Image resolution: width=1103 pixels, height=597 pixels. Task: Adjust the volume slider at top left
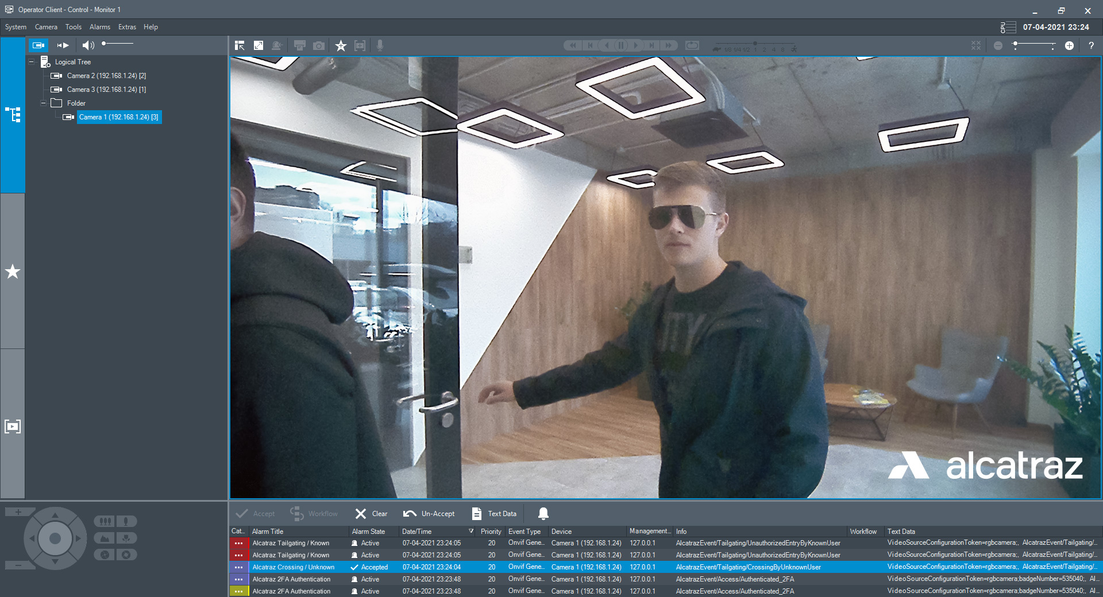[118, 43]
